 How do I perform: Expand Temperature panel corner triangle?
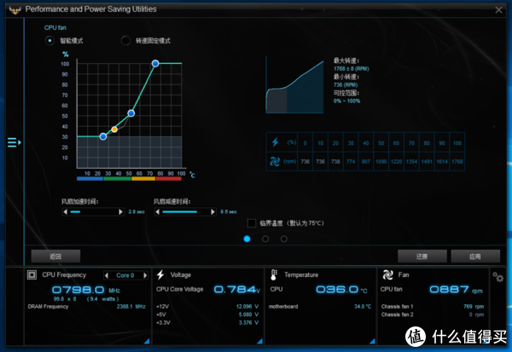tap(373, 341)
